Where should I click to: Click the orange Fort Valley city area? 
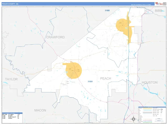pos(74,71)
